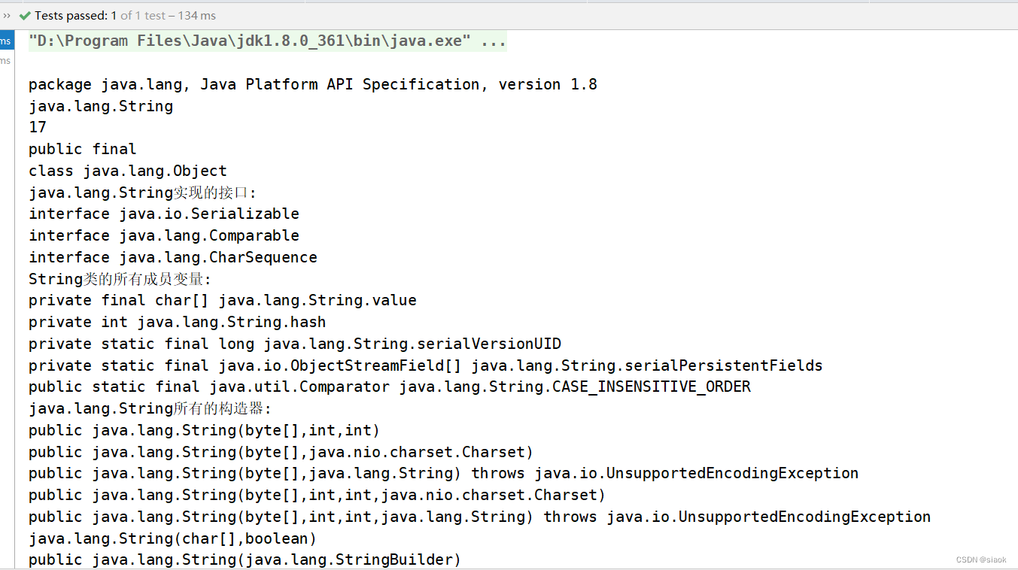Click the 'interface java.lang.Comparable' line
The image size is (1018, 570).
pyautogui.click(x=164, y=235)
